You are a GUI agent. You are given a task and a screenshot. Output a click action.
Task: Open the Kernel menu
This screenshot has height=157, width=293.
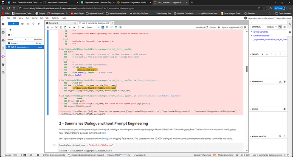click(x=34, y=18)
